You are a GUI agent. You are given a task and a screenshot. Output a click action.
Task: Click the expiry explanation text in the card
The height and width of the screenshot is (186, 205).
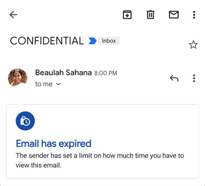pos(100,161)
